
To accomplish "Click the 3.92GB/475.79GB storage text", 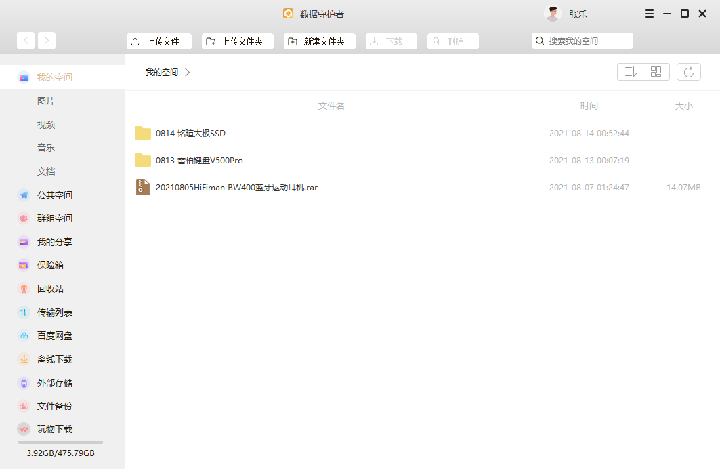I will [60, 453].
